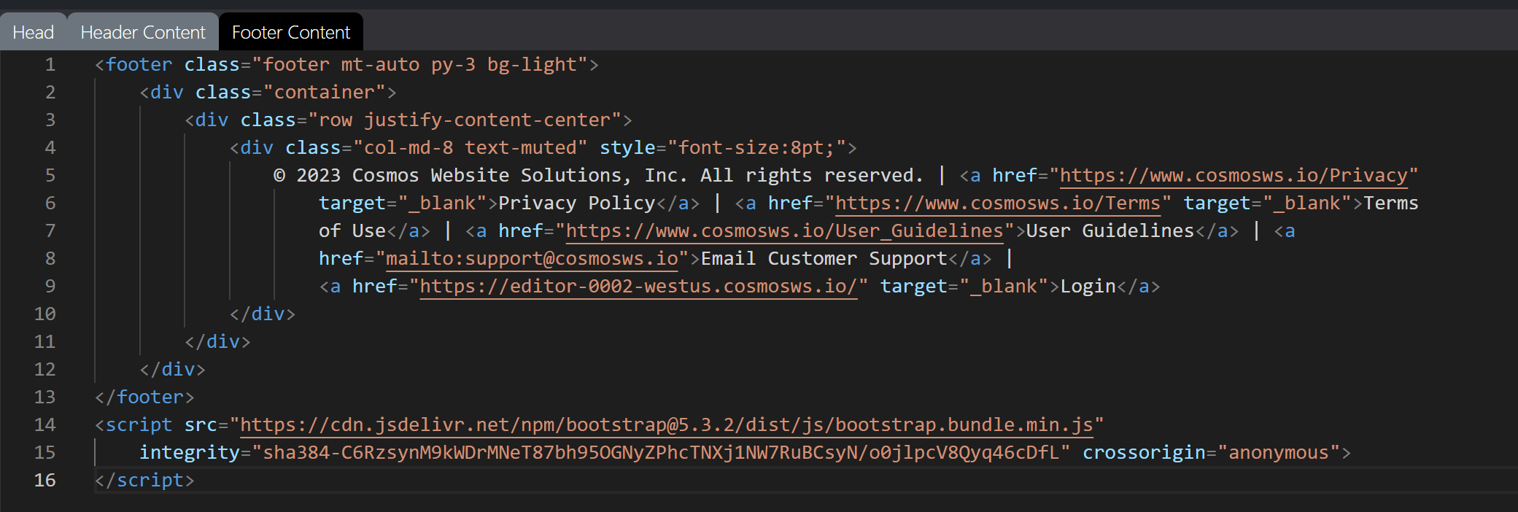Screen dimensions: 1518x512
Task: Click line number 16 in the gutter
Action: 45,480
